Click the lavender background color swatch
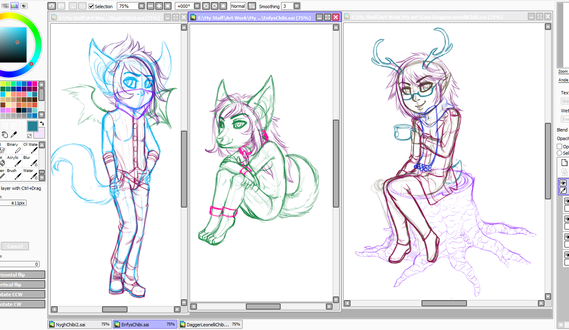569x330 pixels. [x=39, y=133]
